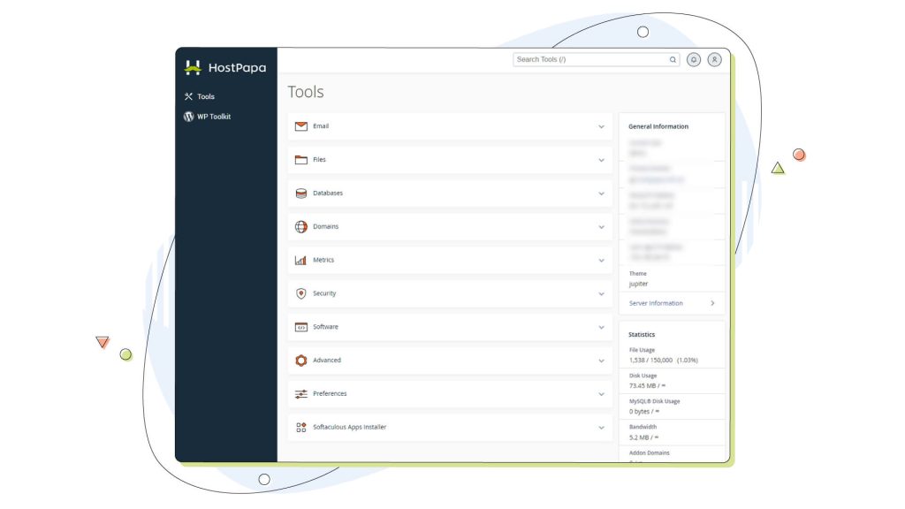
Task: Click the Databases icon
Action: pyautogui.click(x=301, y=194)
